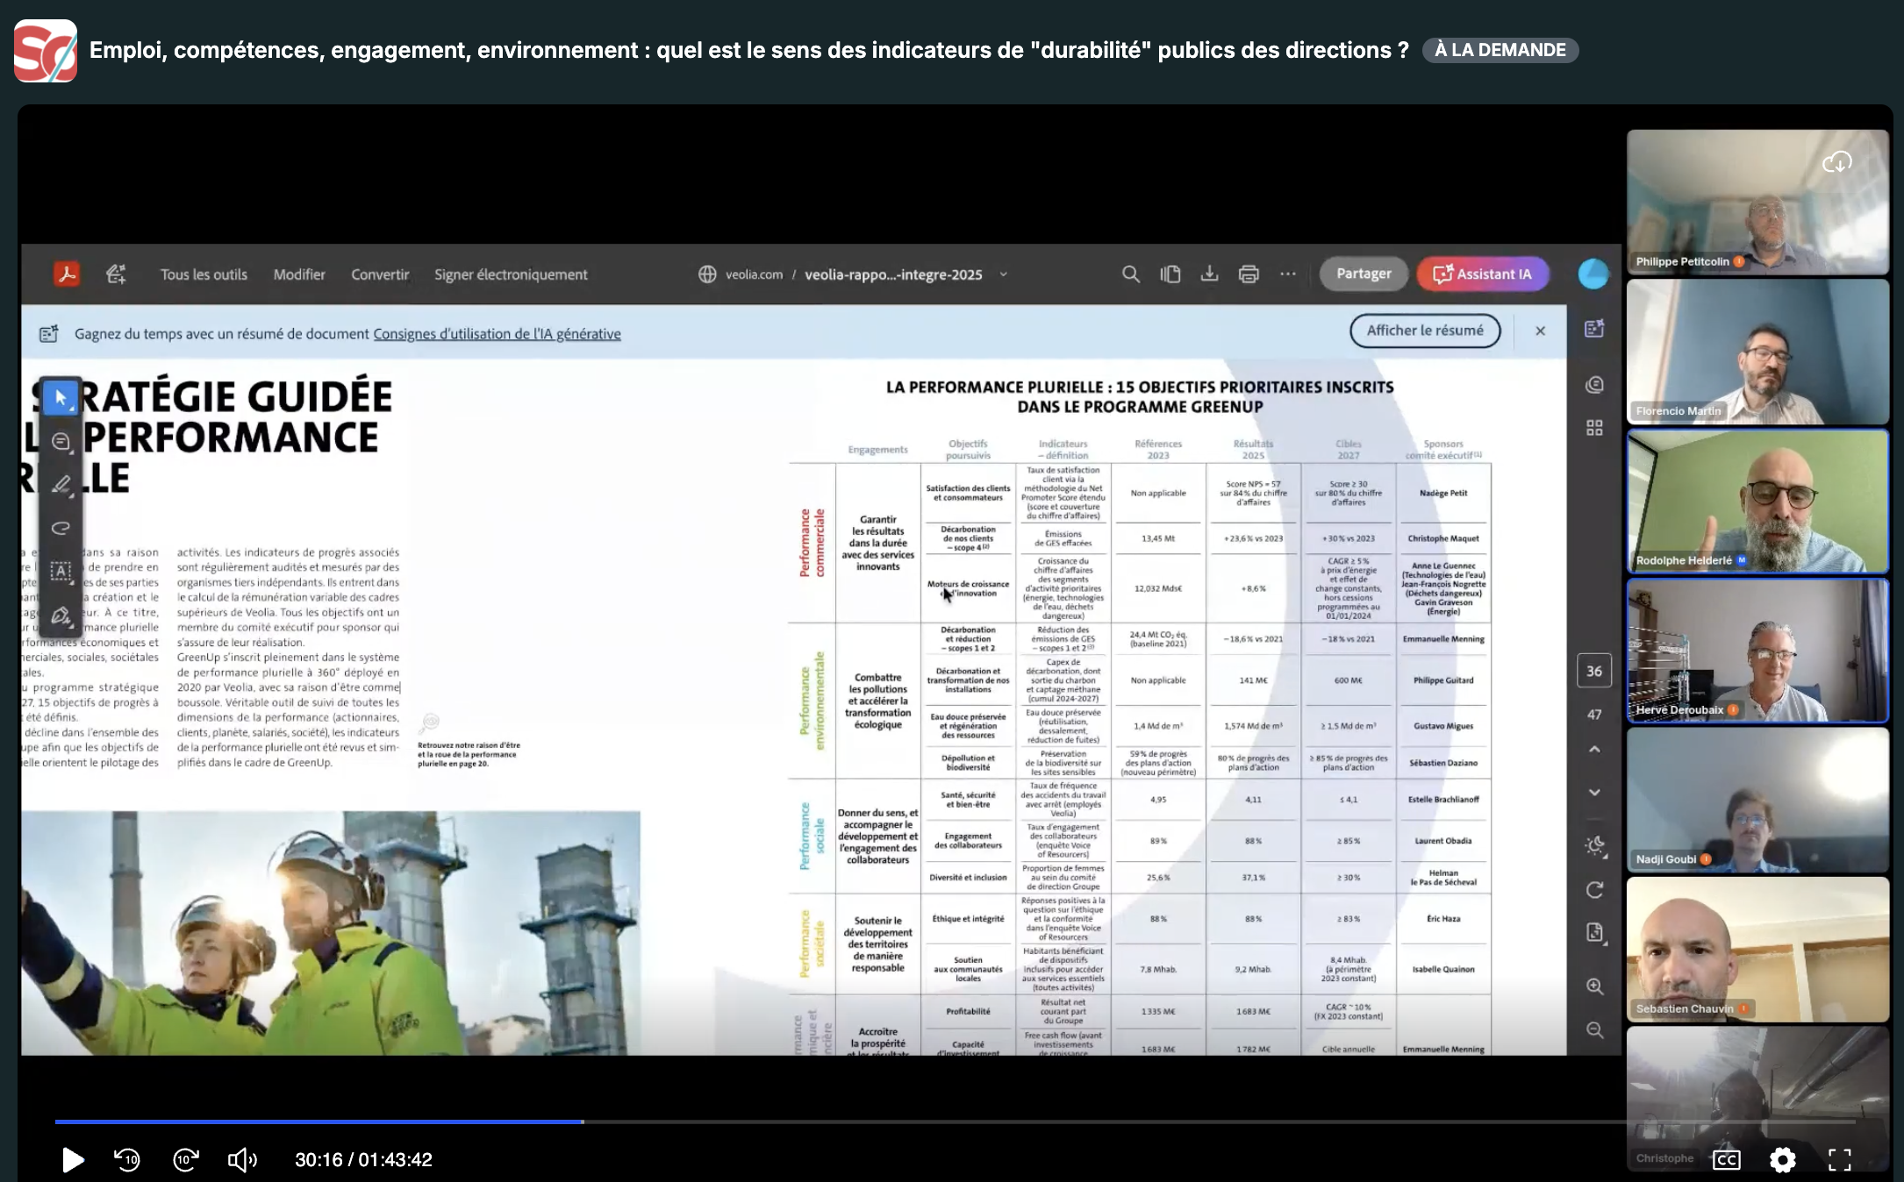Go to the next page with the down chevron

coord(1594,793)
